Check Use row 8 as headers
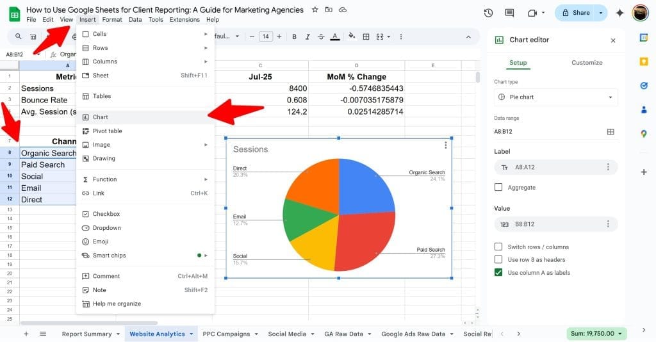 pyautogui.click(x=498, y=259)
